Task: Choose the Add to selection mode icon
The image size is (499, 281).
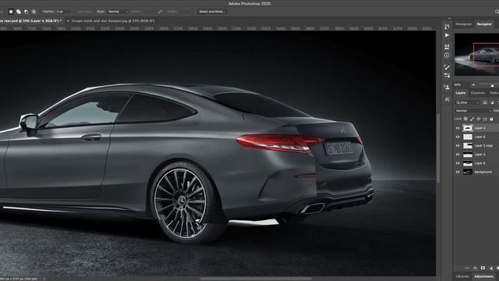Action: 19,12
